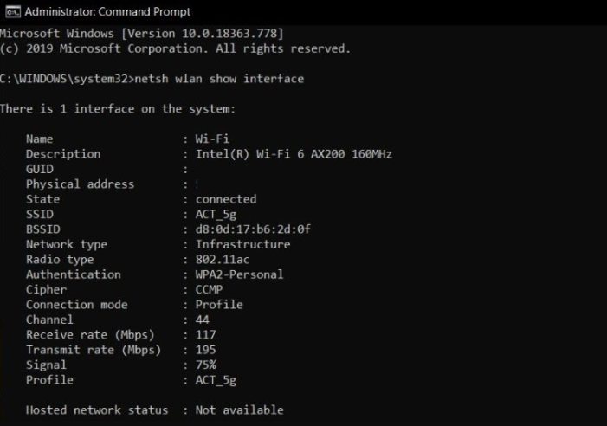
Task: Click the signal value 75%
Action: [206, 365]
